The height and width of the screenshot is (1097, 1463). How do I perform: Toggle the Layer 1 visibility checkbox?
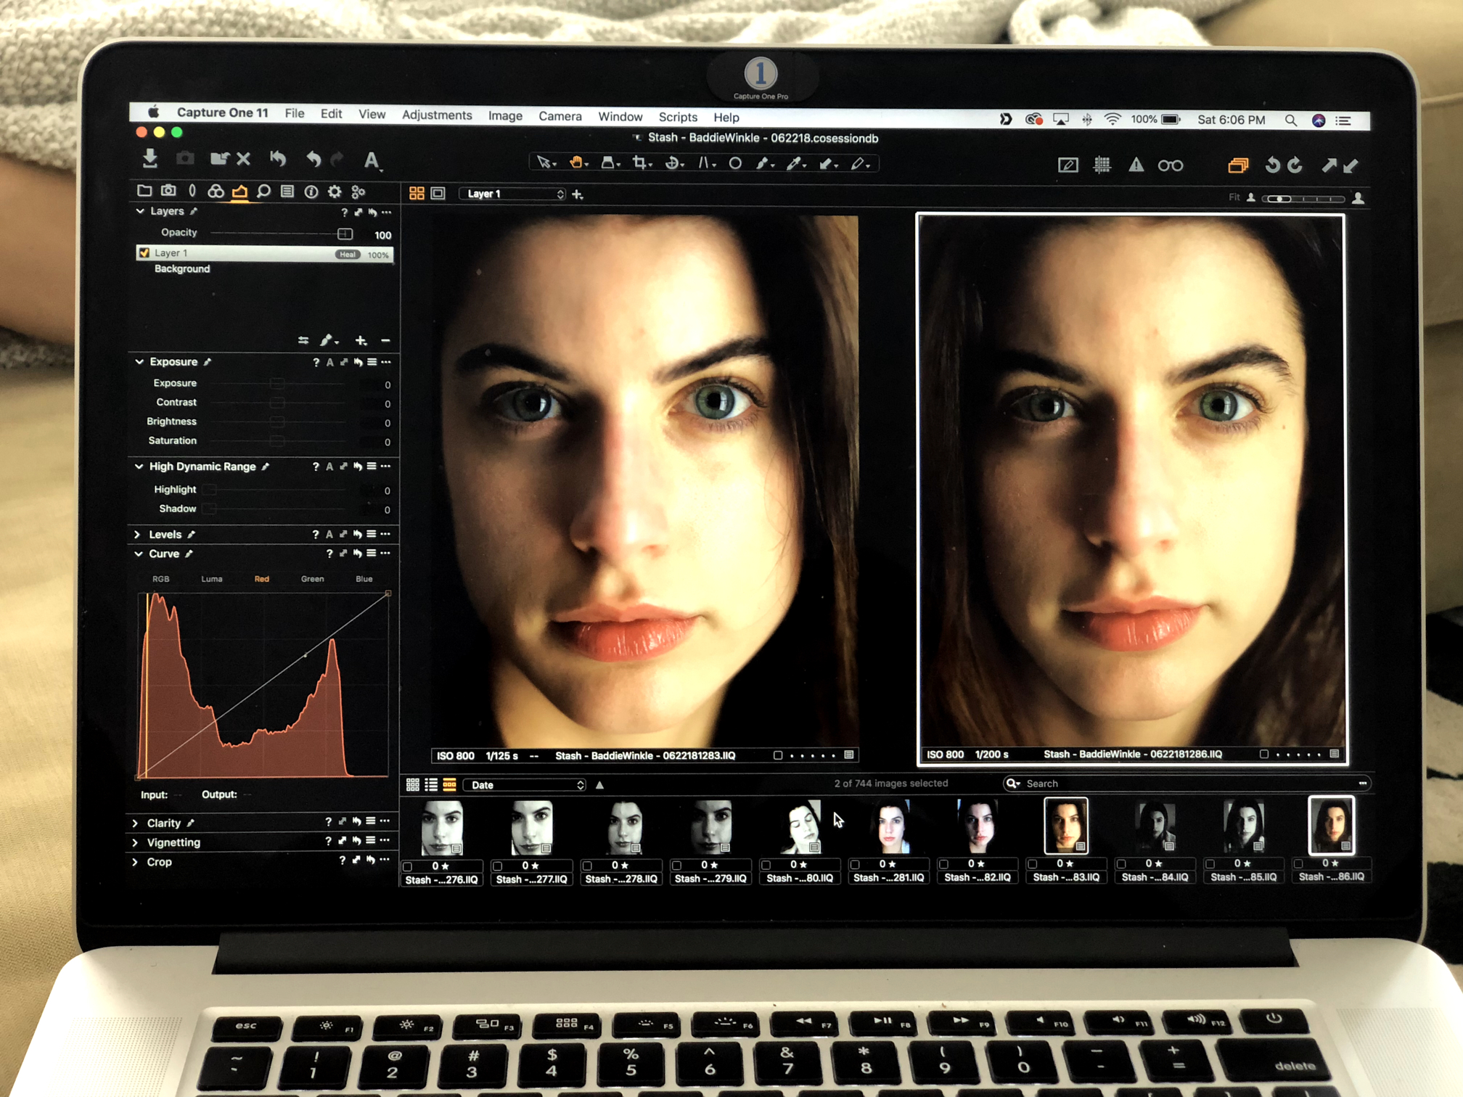(x=144, y=252)
